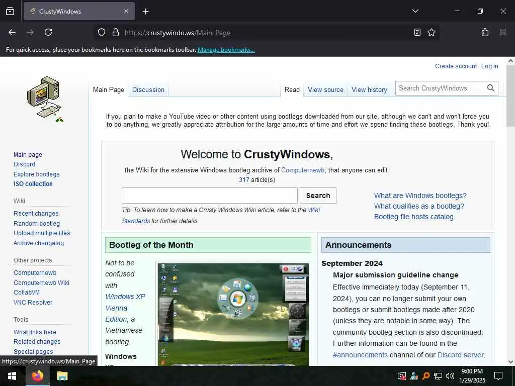Open the #announcements link

pyautogui.click(x=360, y=355)
